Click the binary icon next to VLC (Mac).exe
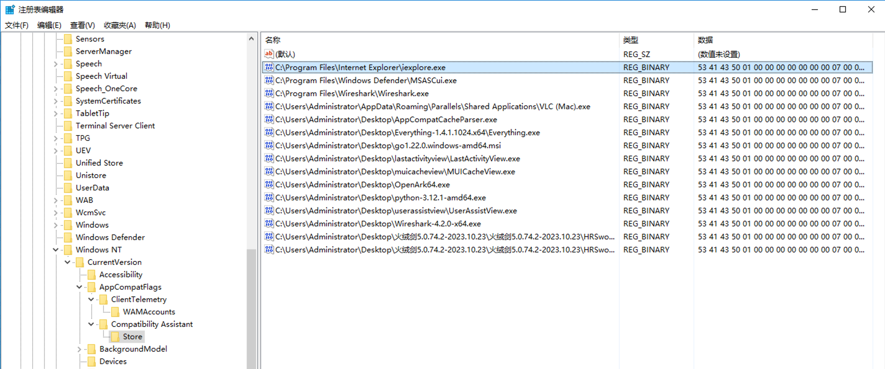885x369 pixels. coord(269,106)
